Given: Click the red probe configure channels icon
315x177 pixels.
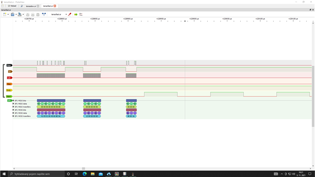Looking at the screenshot, I should pos(70,14).
